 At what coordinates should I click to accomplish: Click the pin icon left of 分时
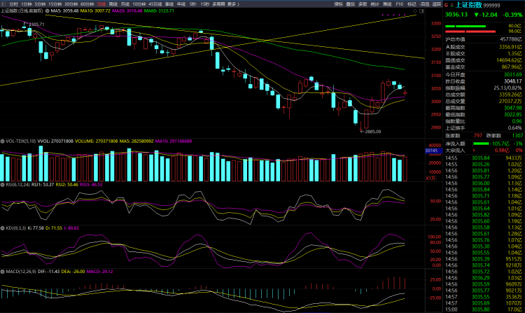tap(3, 4)
